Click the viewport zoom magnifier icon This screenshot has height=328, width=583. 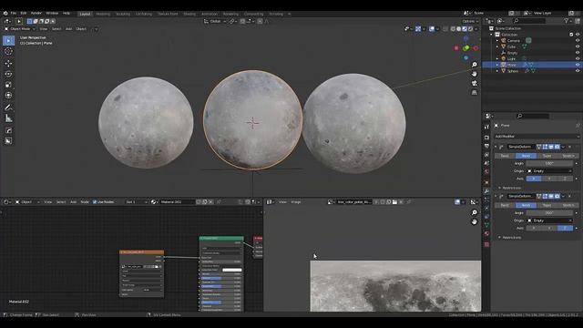[x=475, y=65]
